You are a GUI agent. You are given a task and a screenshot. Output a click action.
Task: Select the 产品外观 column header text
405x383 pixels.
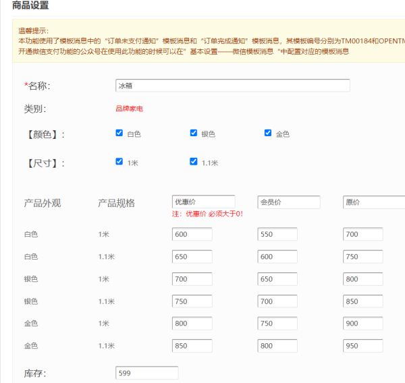(43, 203)
